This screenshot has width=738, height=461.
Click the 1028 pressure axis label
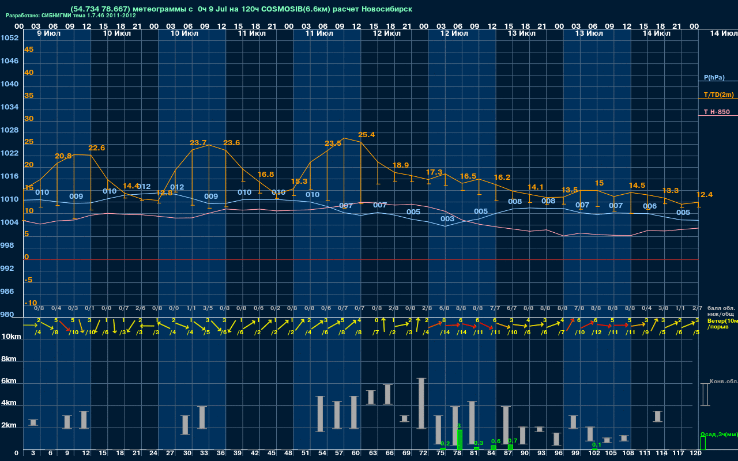coord(9,130)
